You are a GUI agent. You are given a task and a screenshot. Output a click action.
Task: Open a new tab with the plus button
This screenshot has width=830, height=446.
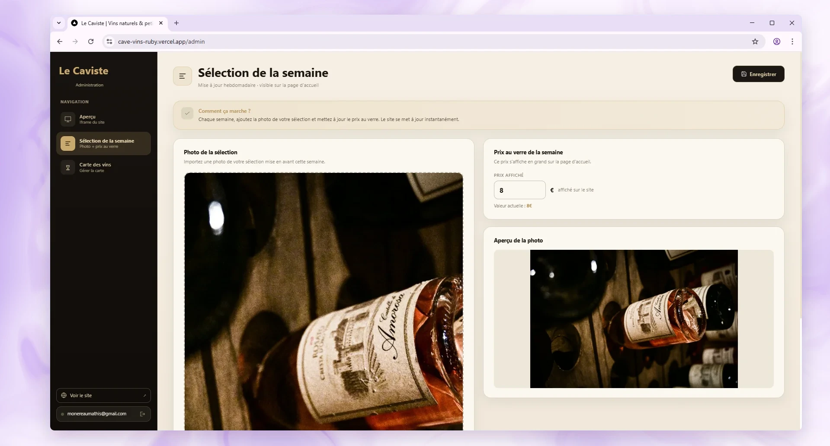[x=176, y=23]
